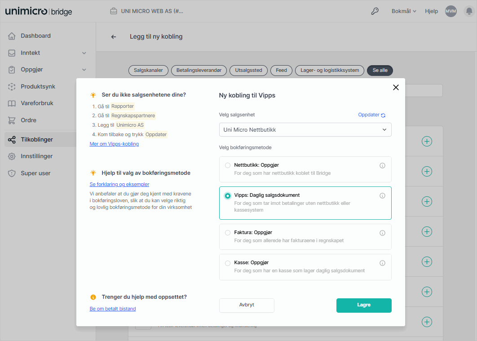Open Se forklaring og eksempler link
This screenshot has height=341, width=477.
coord(119,184)
